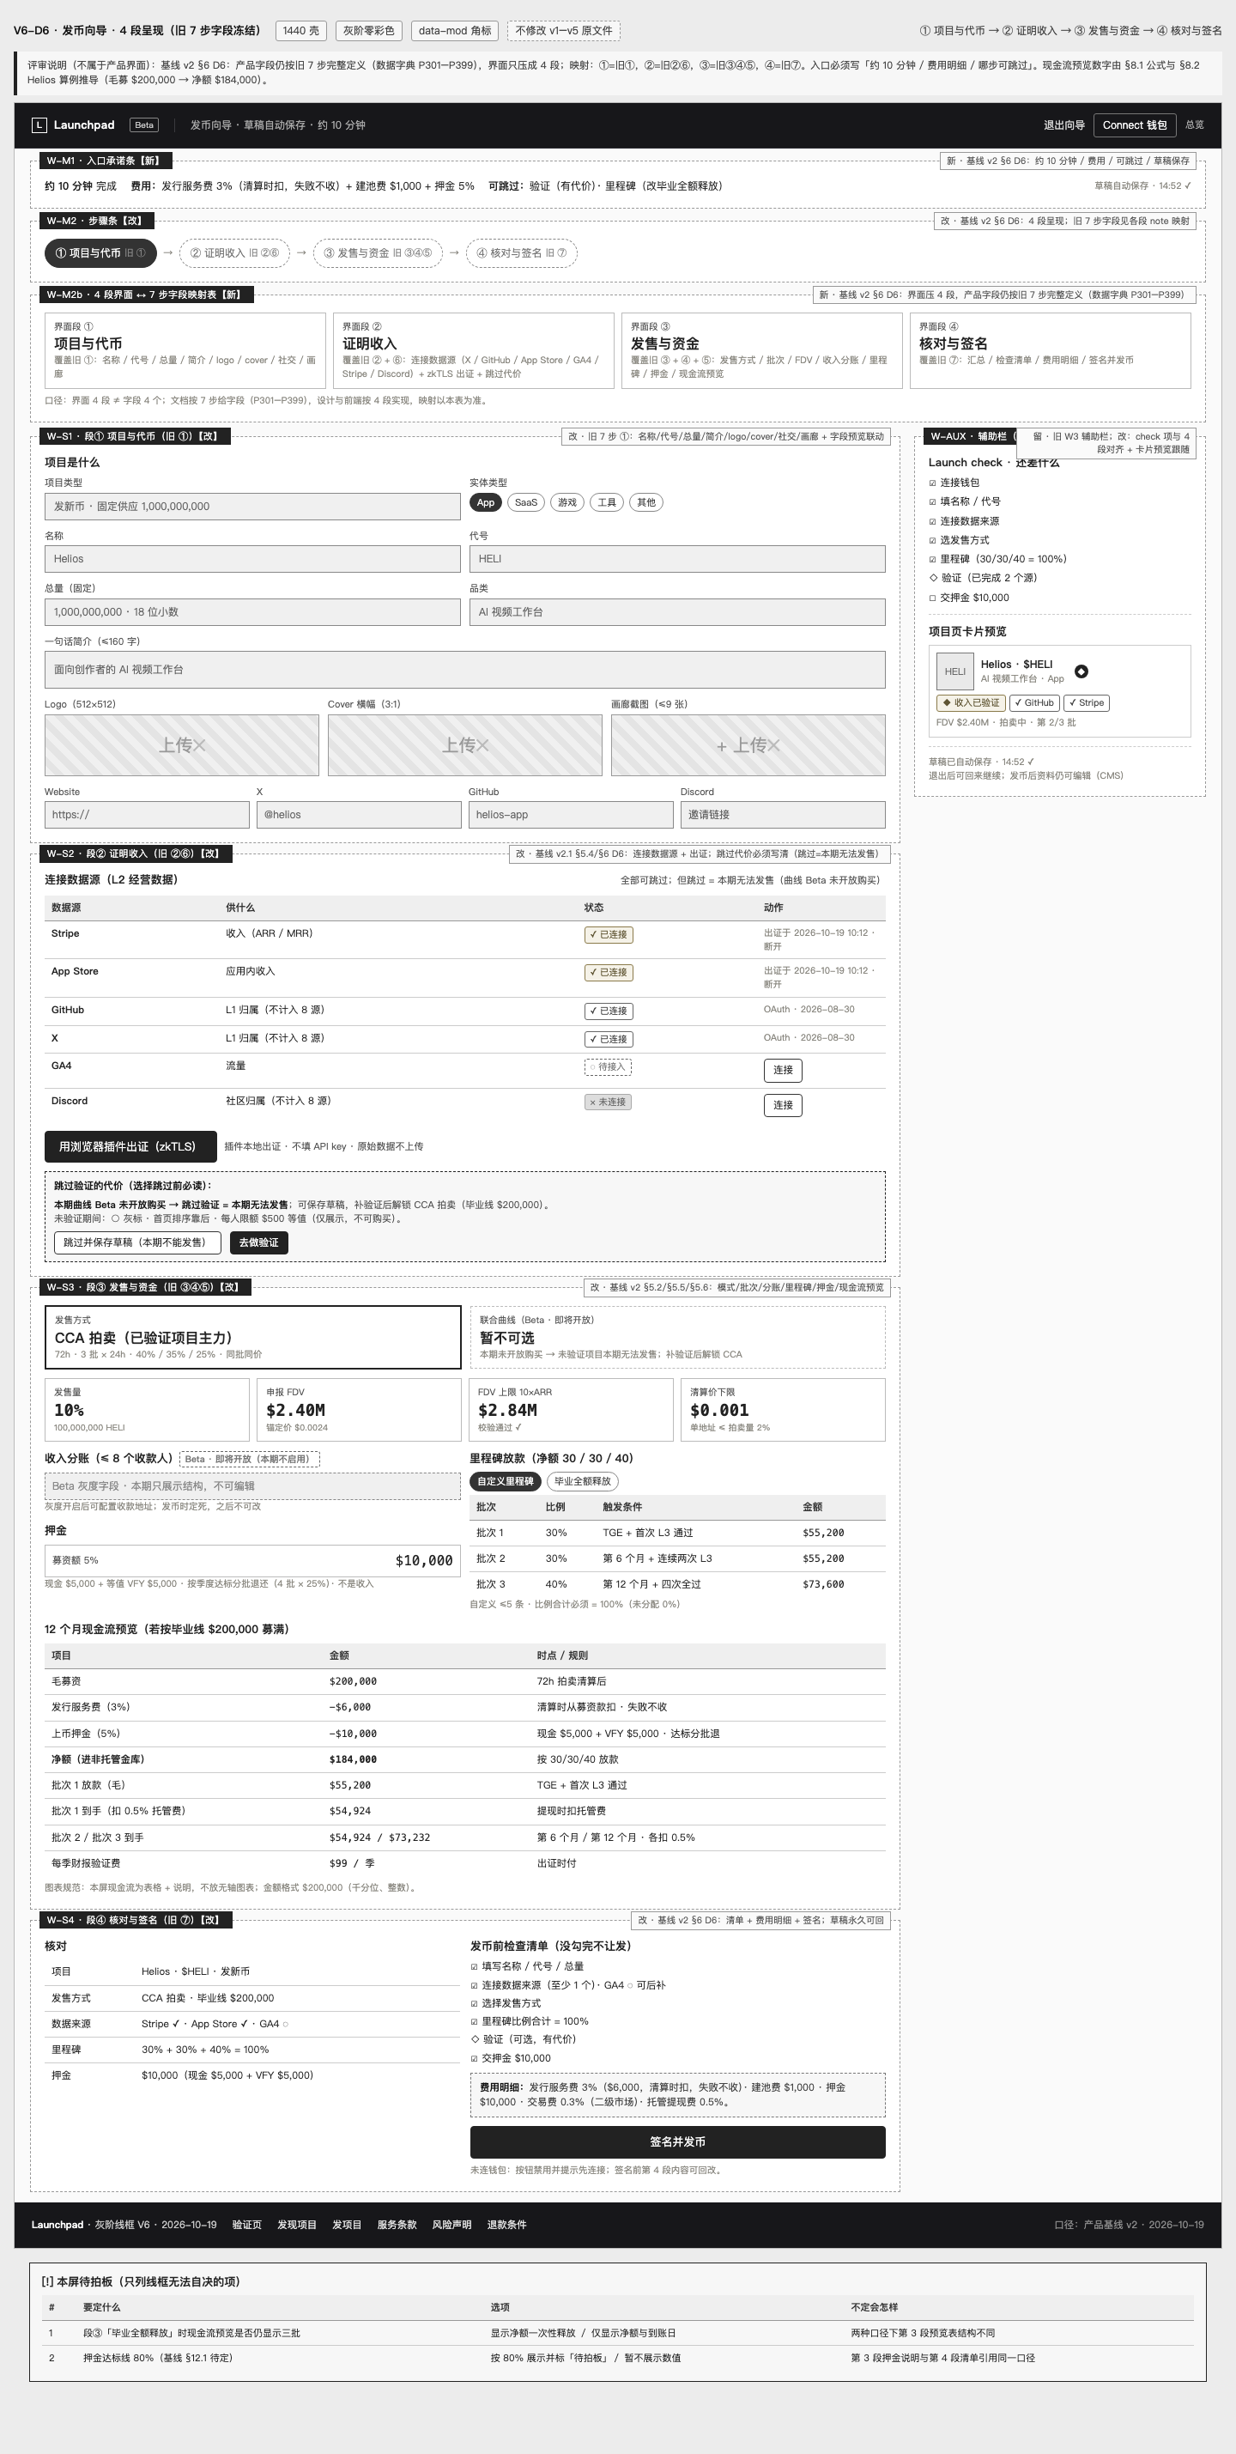Open 验证页 link in the footer
The width and height of the screenshot is (1236, 2454).
246,2225
